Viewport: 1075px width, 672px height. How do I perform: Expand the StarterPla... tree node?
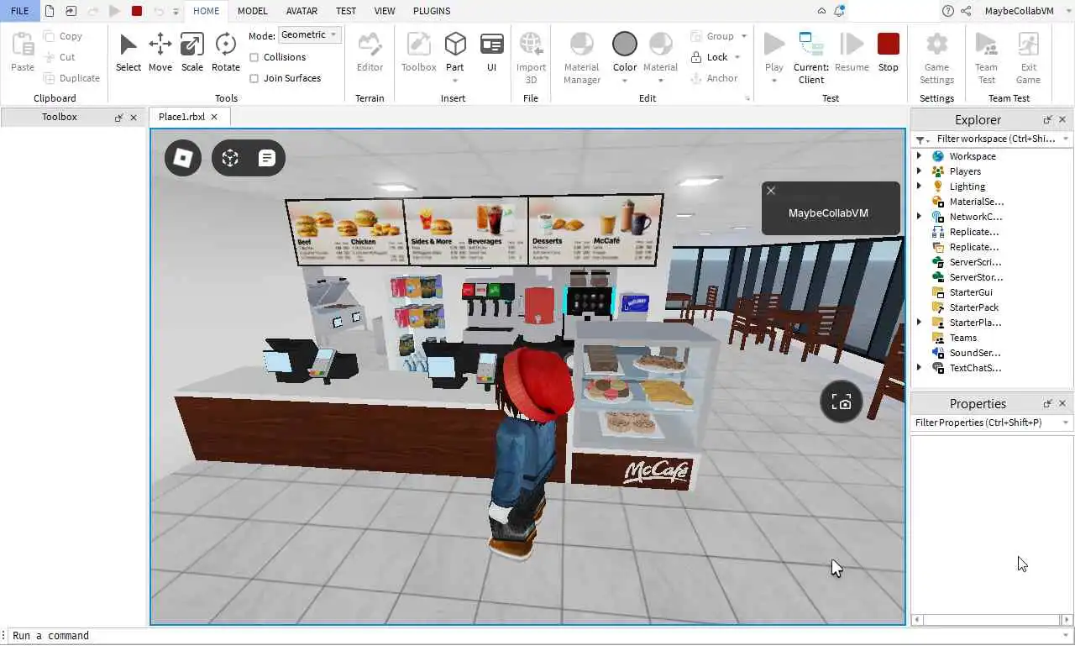919,323
